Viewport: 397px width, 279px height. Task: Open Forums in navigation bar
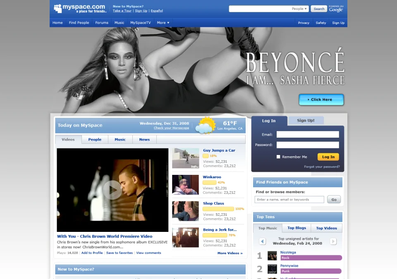(102, 23)
